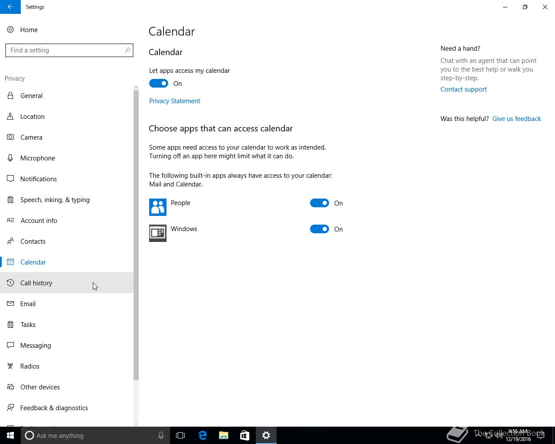This screenshot has width=555, height=444.
Task: Turn off People calendar access
Action: pos(320,203)
